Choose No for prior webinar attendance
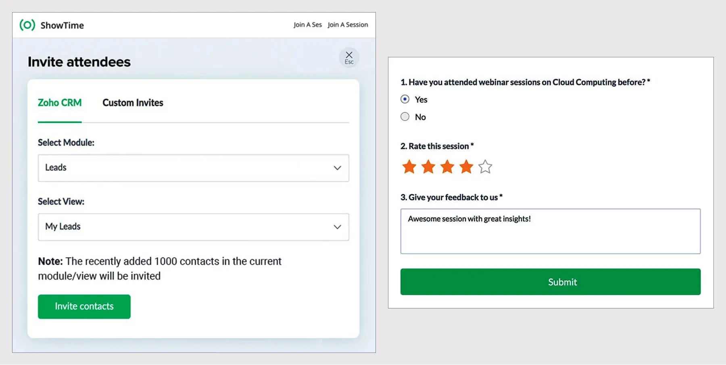Viewport: 726px width, 365px height. (405, 117)
